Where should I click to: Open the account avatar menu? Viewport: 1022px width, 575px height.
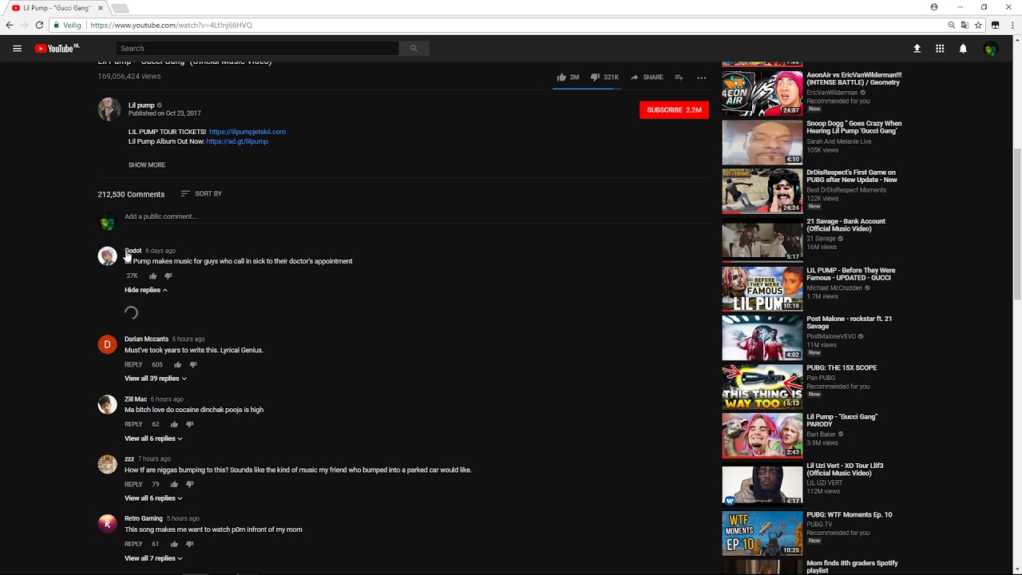coord(991,49)
